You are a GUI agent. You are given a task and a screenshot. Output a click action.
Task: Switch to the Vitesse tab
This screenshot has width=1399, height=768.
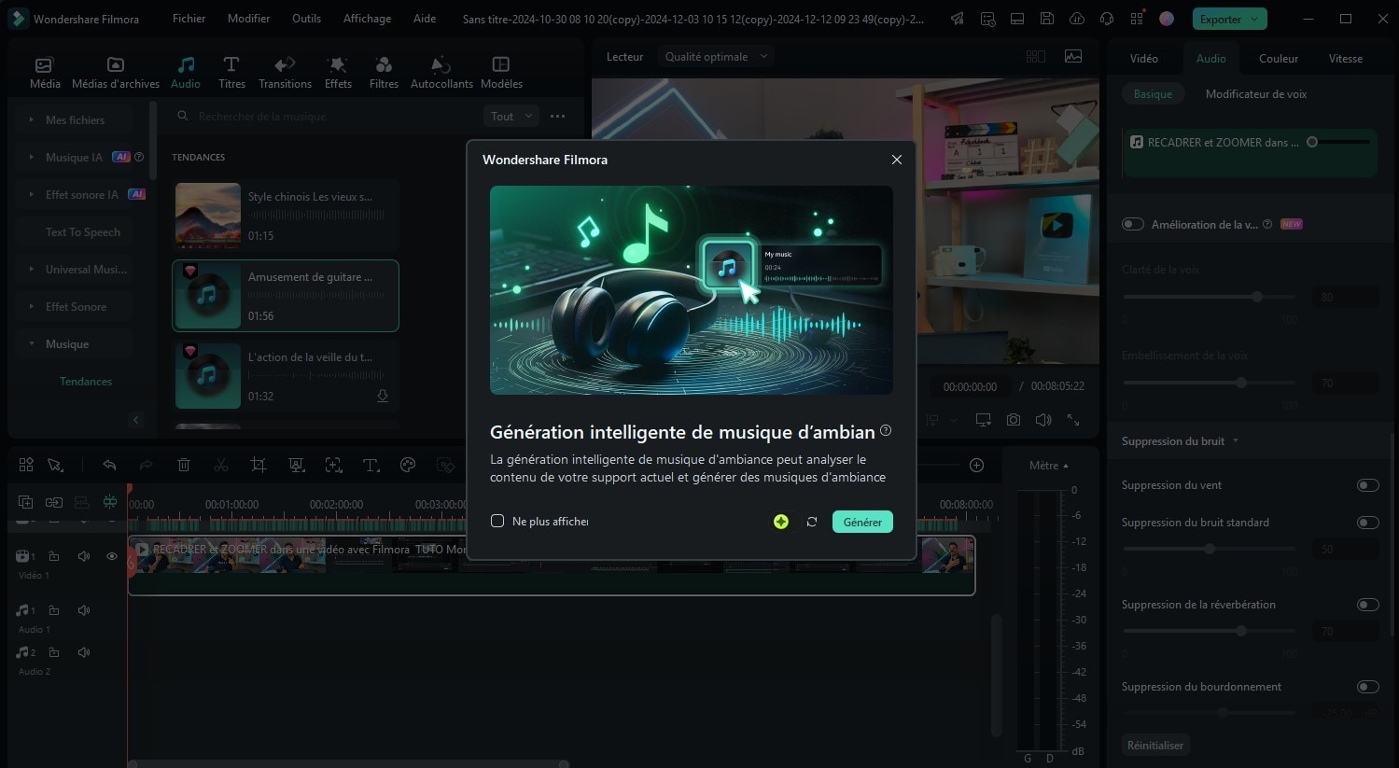tap(1345, 58)
